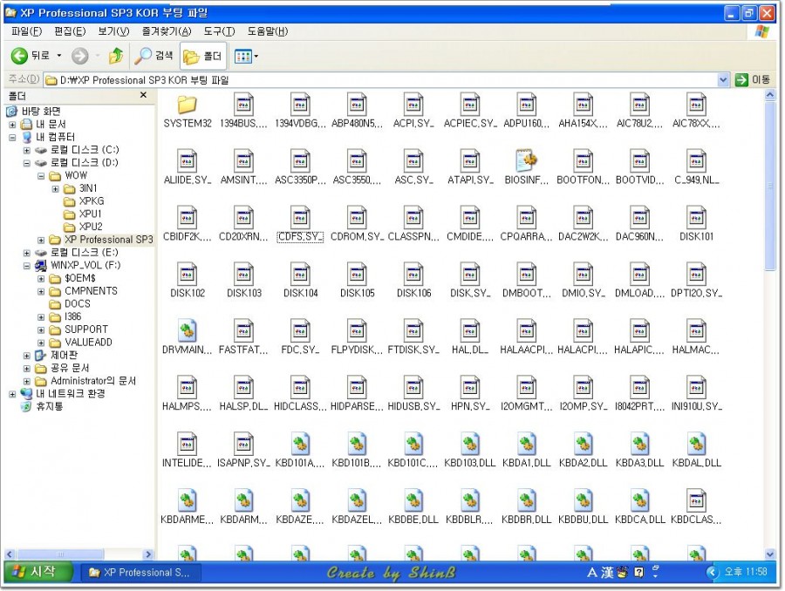Click the file list vertical scrollbar thumb
Viewport: 785px width, 591px height.
[x=770, y=186]
